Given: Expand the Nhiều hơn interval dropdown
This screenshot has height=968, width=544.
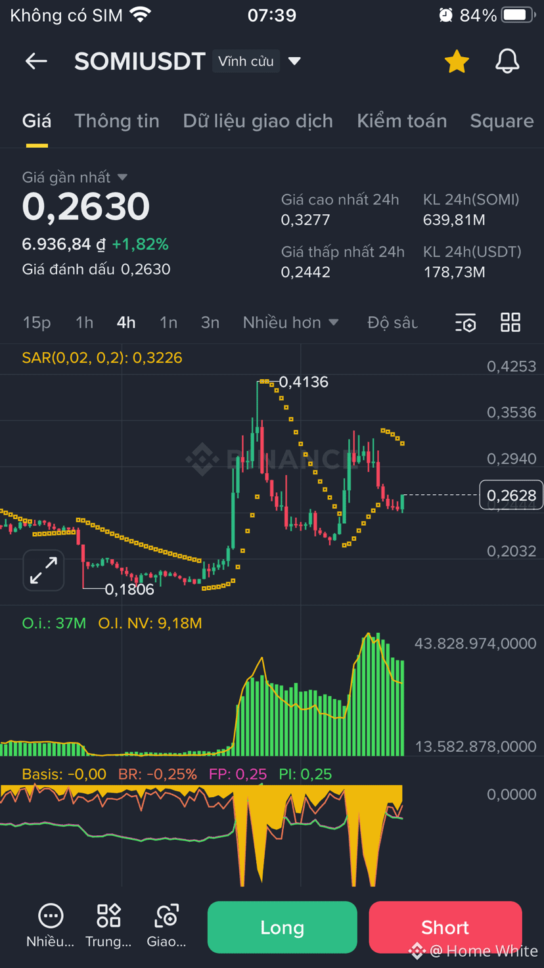Looking at the screenshot, I should click(290, 323).
